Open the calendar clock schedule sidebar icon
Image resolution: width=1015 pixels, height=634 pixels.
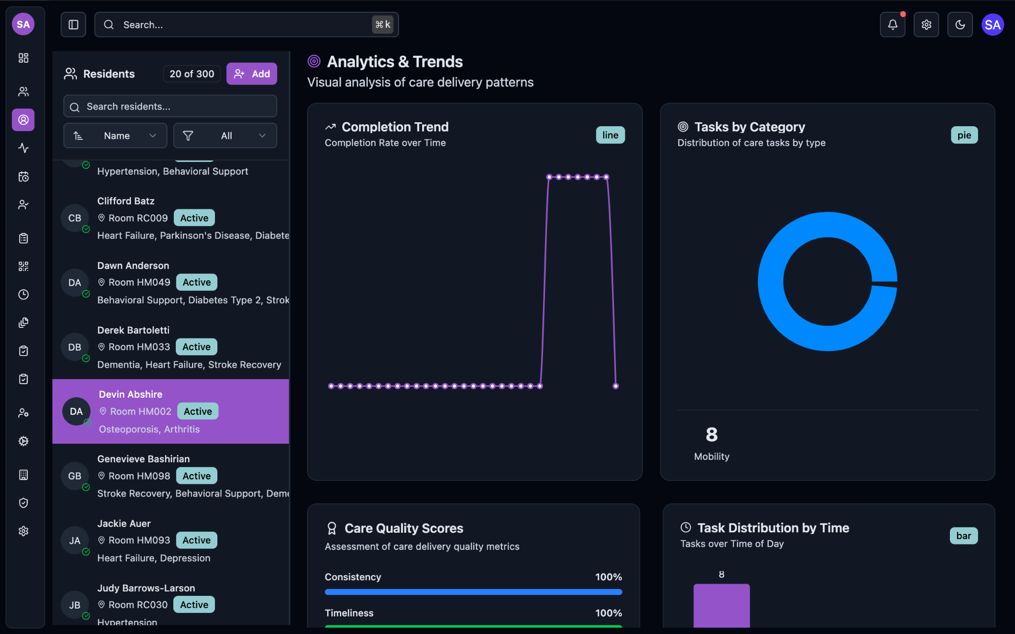tap(23, 177)
